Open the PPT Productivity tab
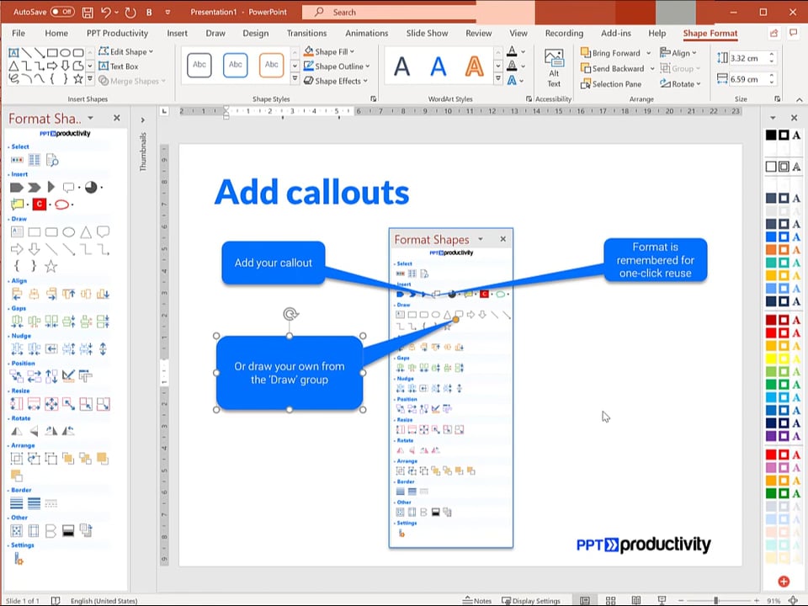This screenshot has height=606, width=808. click(x=117, y=34)
